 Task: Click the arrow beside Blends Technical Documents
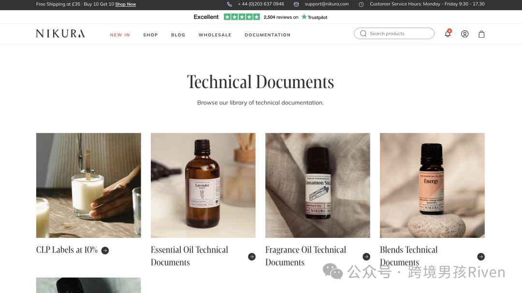click(x=481, y=257)
